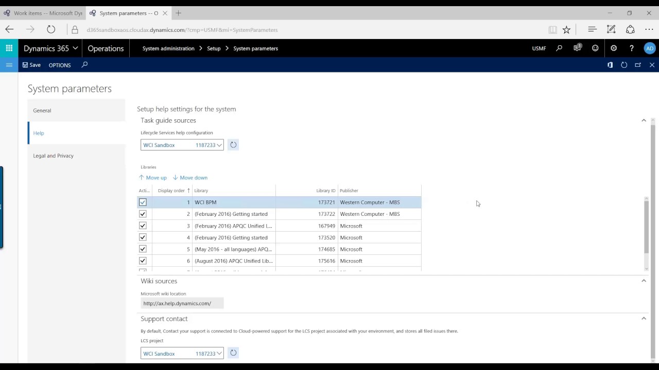Close the System parameters form
Image resolution: width=659 pixels, height=370 pixels.
[652, 65]
